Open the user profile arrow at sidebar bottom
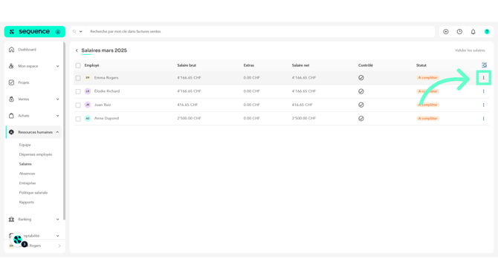This screenshot has height=279, width=498. point(59,246)
